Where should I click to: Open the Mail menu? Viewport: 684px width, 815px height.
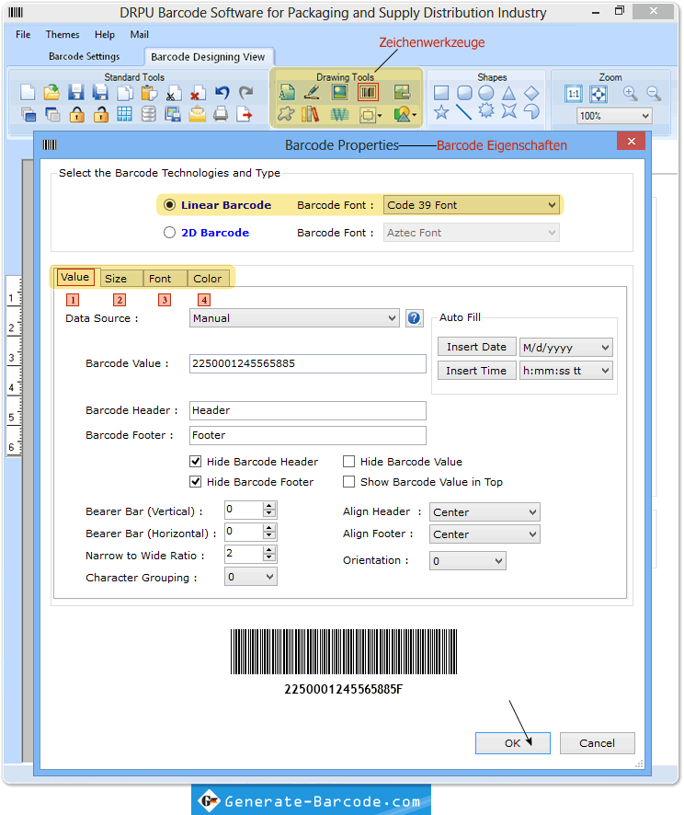139,34
